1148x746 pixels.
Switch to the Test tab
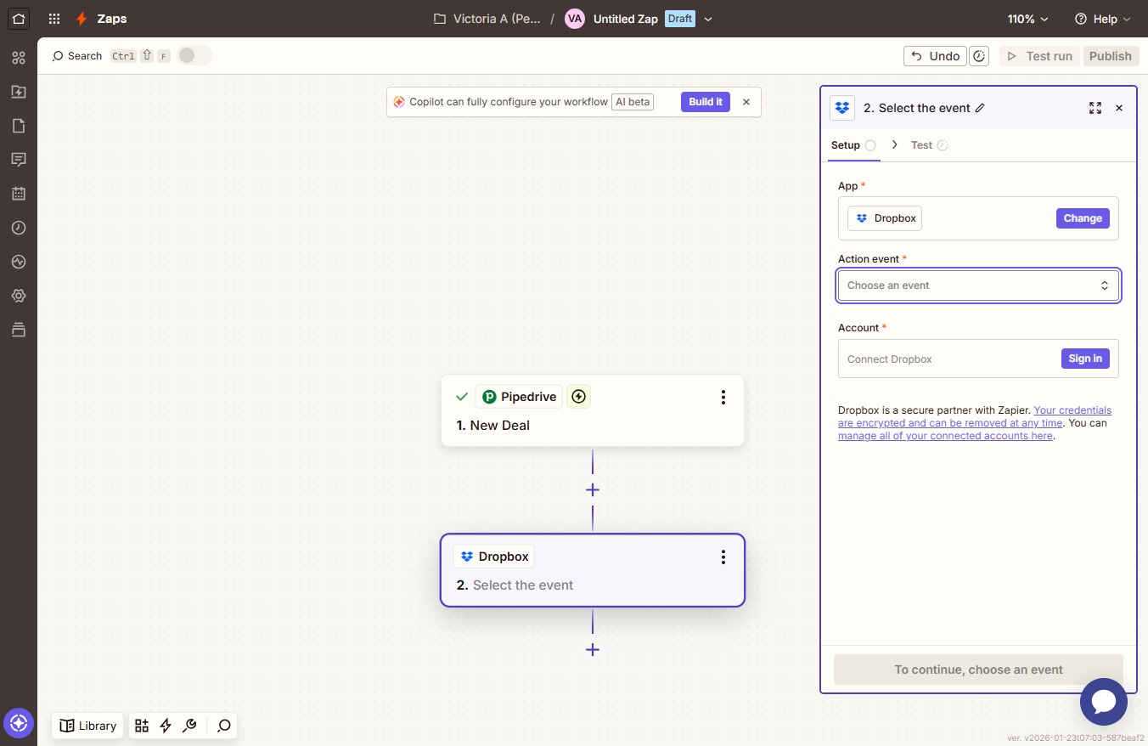pyautogui.click(x=929, y=145)
